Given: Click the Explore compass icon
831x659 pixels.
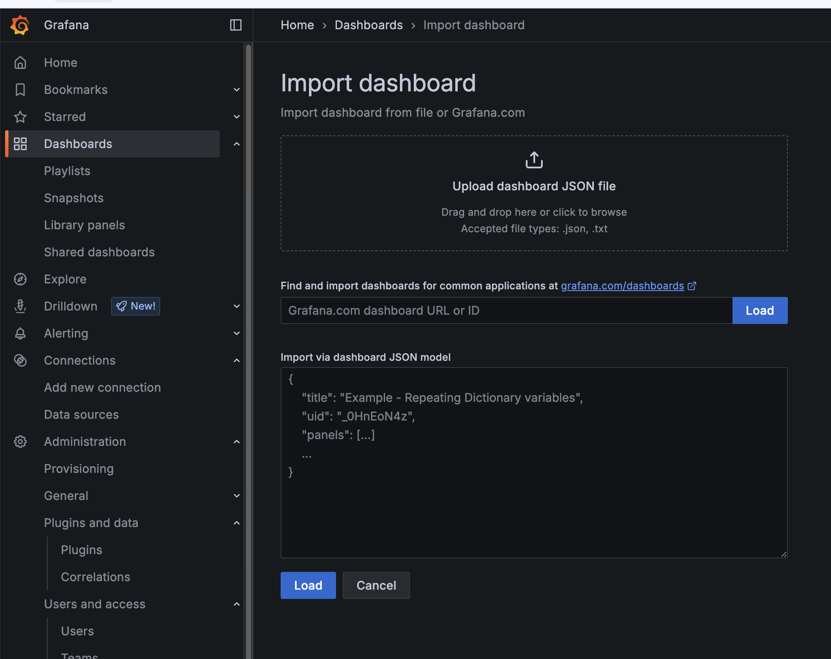Looking at the screenshot, I should 20,279.
